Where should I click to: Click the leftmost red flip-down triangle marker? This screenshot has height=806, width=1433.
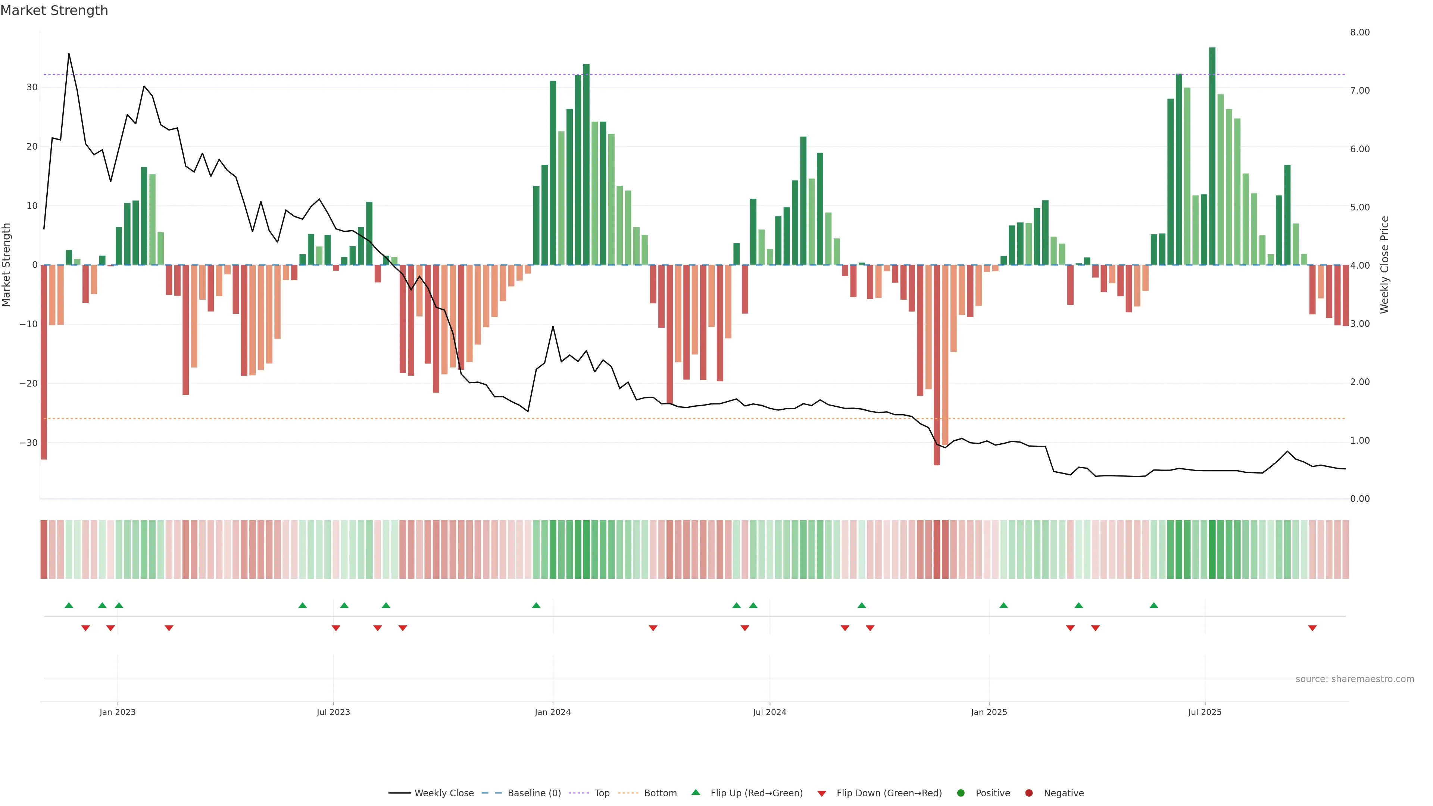86,628
